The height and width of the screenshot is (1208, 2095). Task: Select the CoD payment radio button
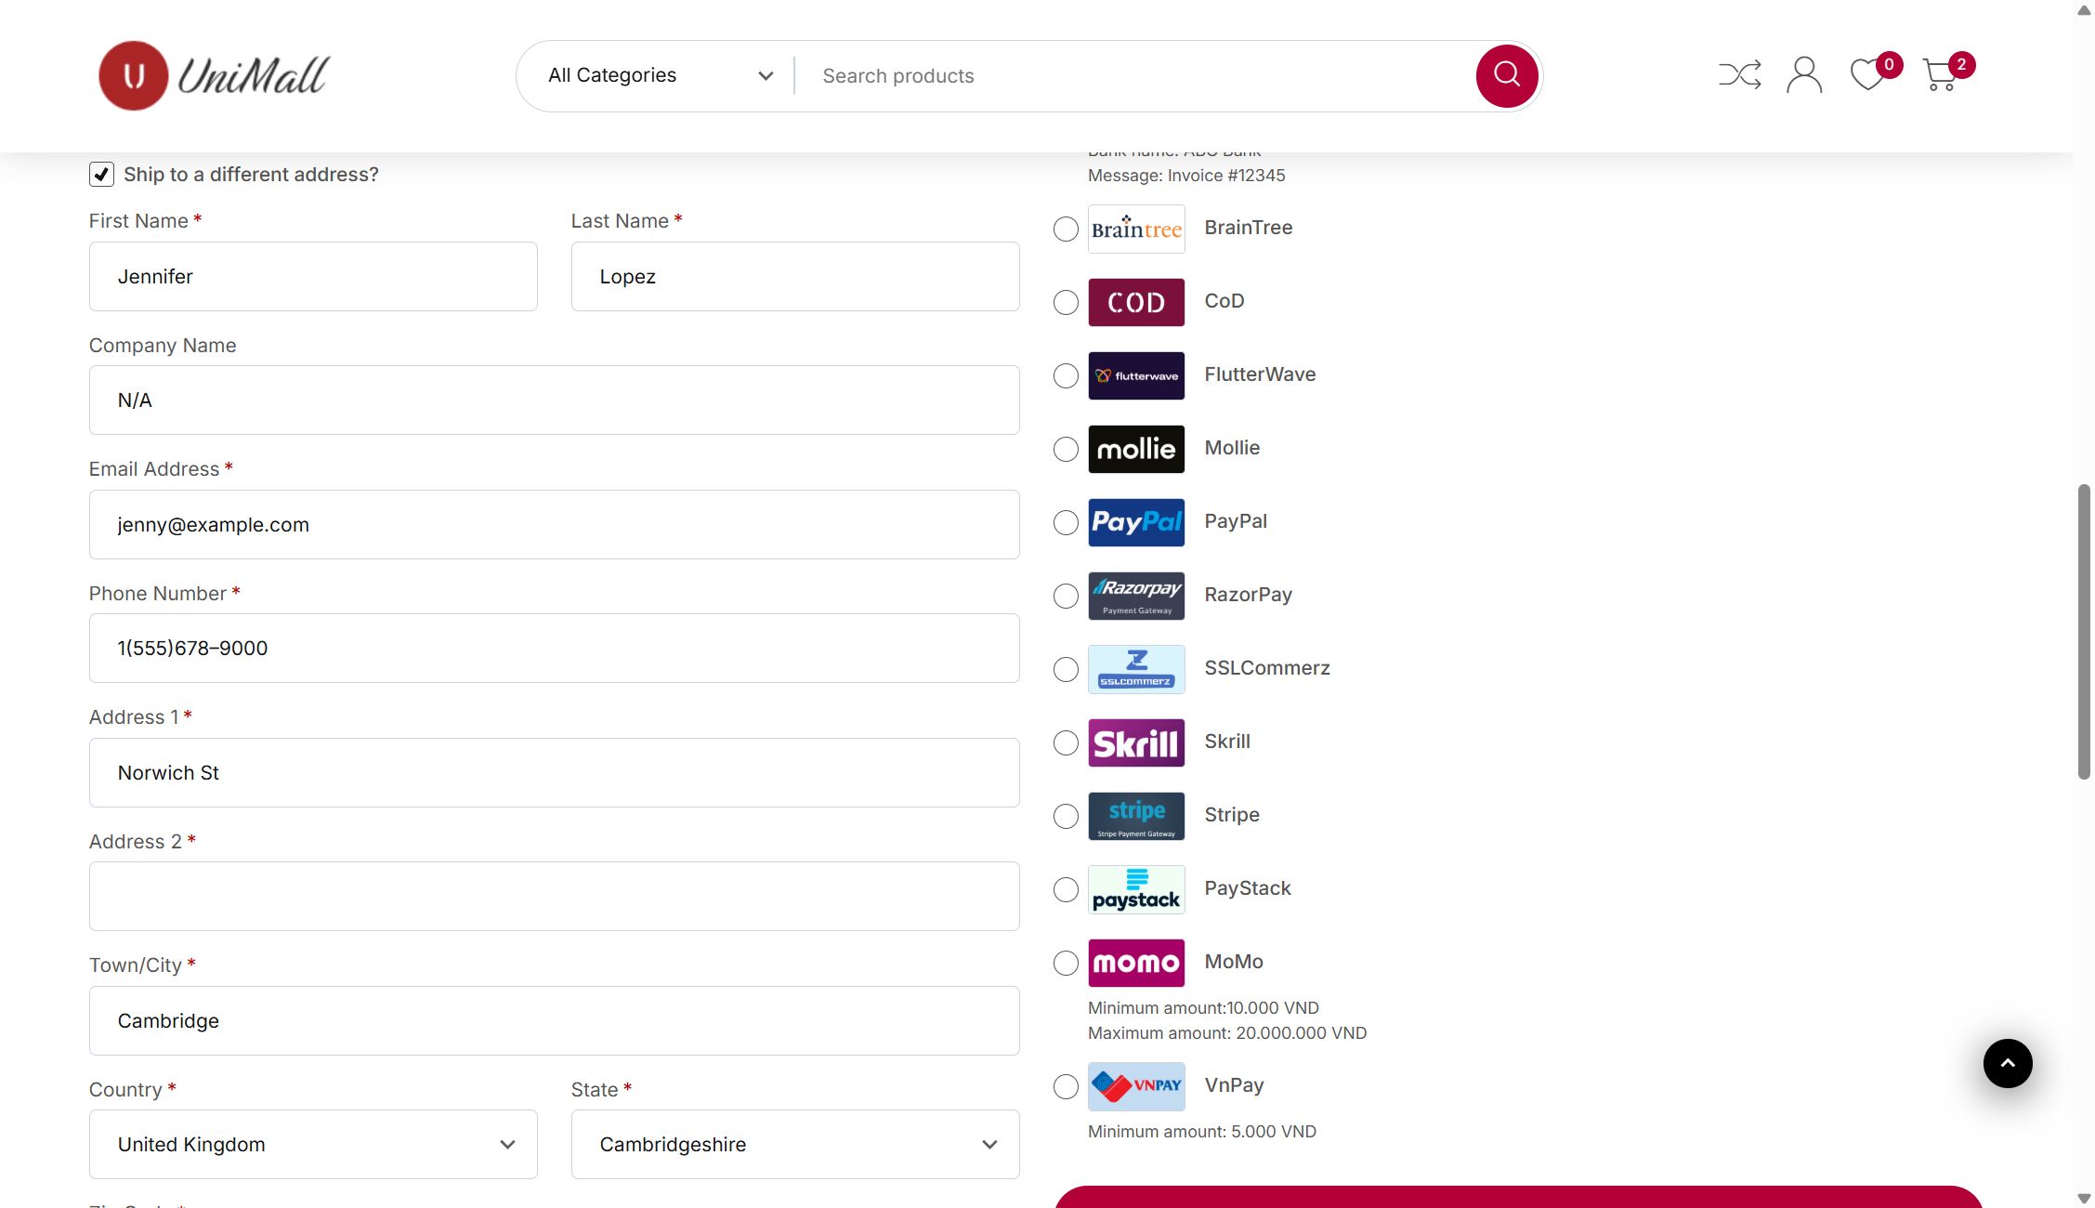click(1066, 303)
